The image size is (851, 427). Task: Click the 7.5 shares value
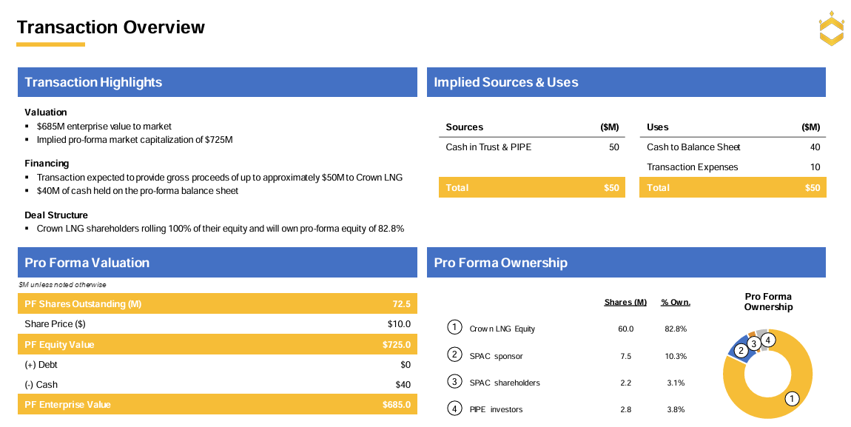[x=626, y=357]
